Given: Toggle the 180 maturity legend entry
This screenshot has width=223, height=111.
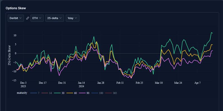Looking at the screenshot, I should [97, 93].
